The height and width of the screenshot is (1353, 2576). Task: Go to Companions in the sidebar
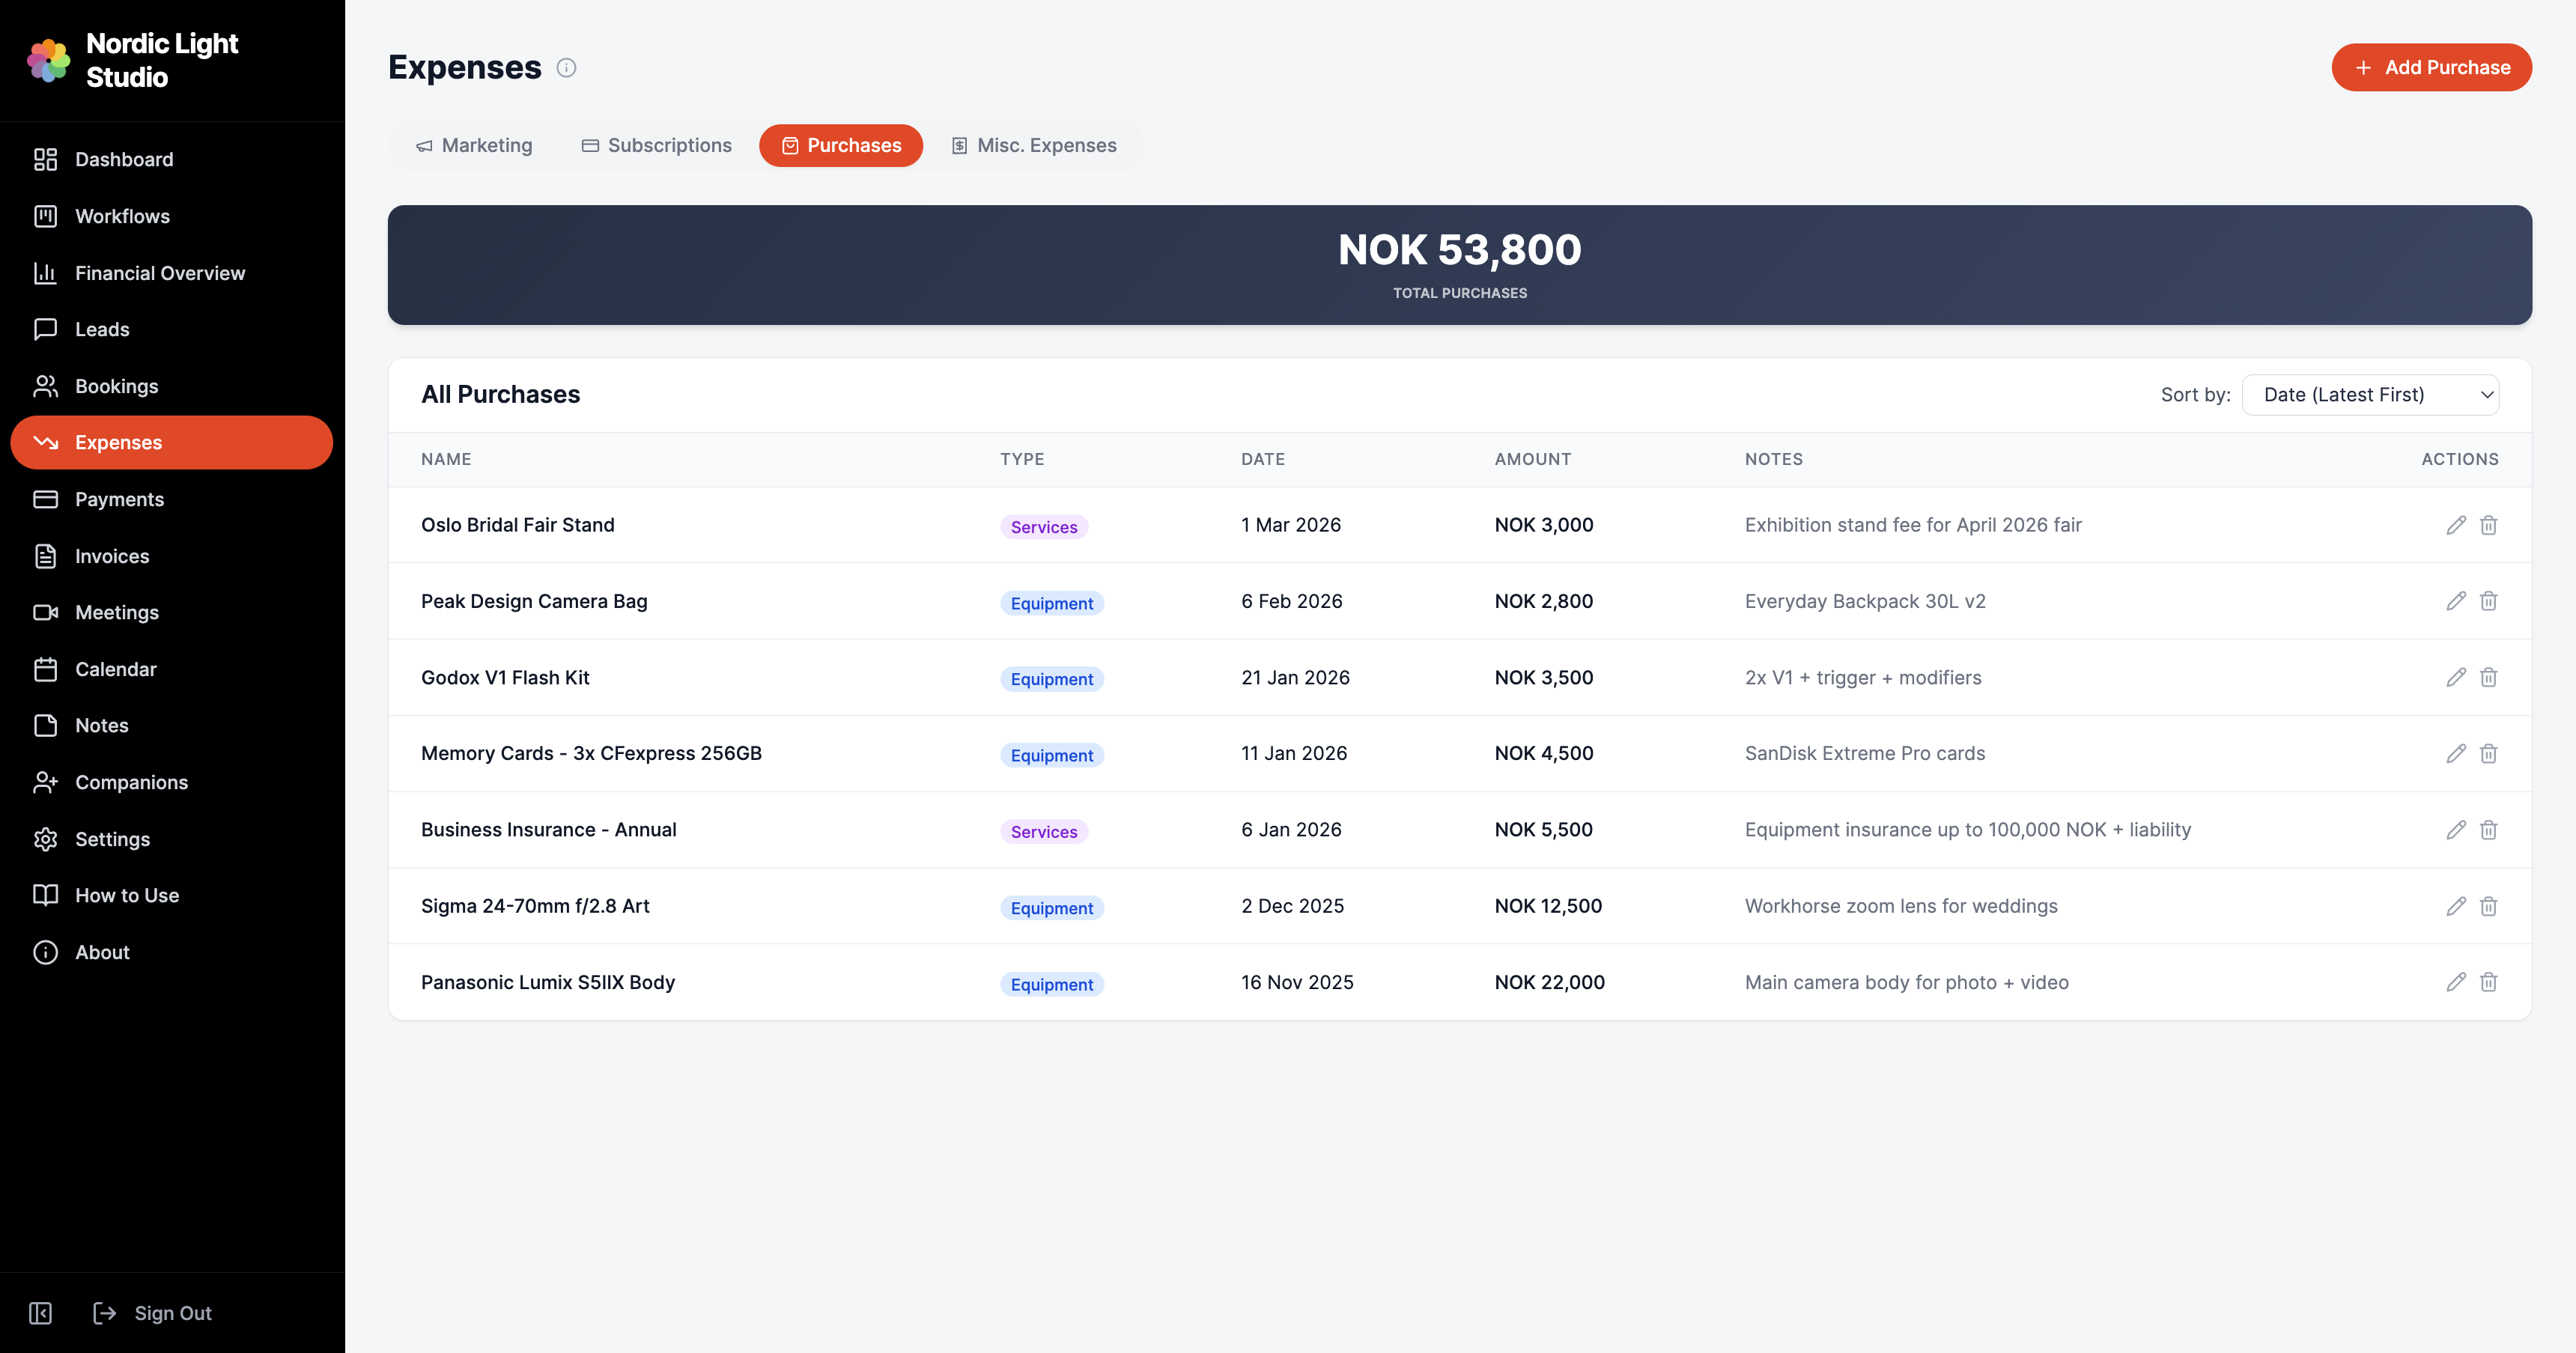tap(131, 782)
